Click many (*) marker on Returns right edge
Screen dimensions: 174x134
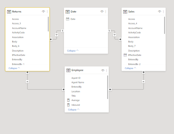point(51,39)
